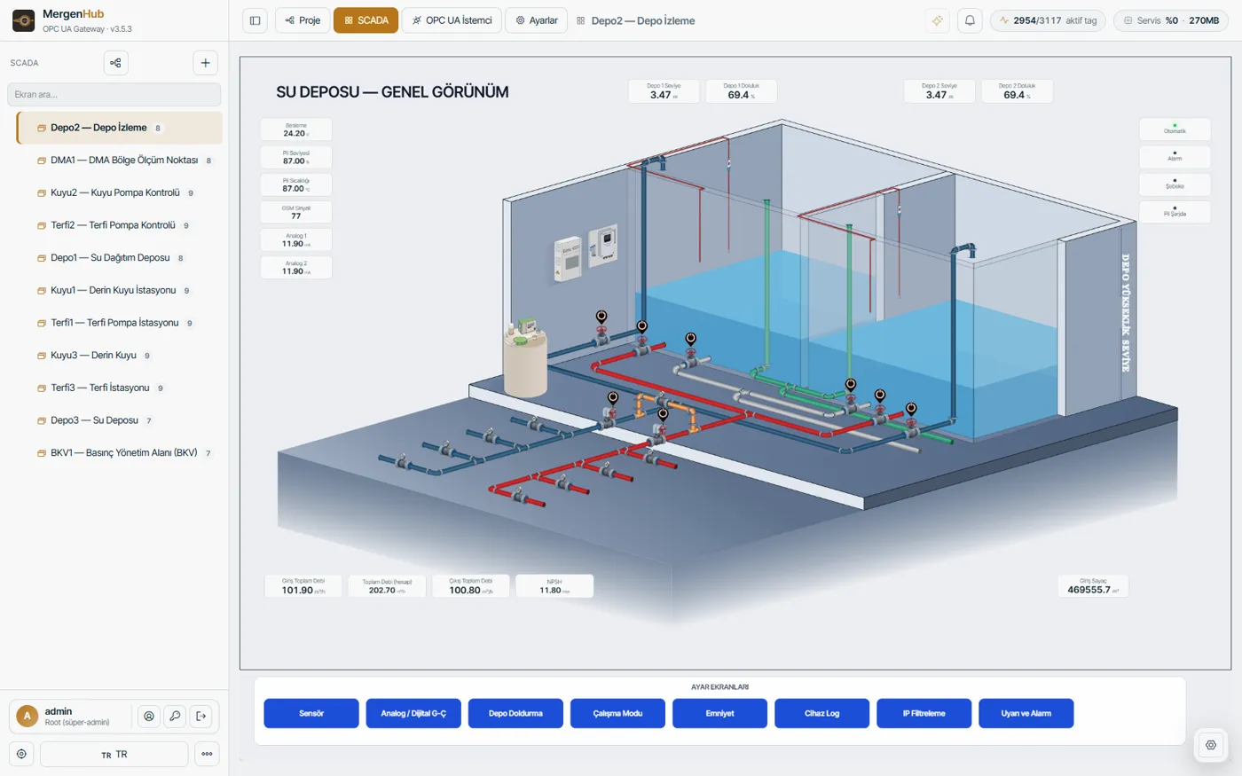Select Terfi2 — Terfi Pompa Kontrolü

click(x=119, y=225)
